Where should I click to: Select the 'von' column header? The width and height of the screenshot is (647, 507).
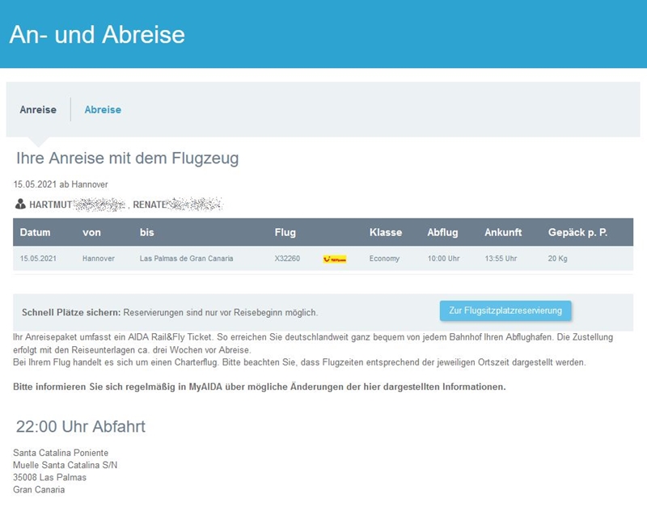click(x=91, y=233)
